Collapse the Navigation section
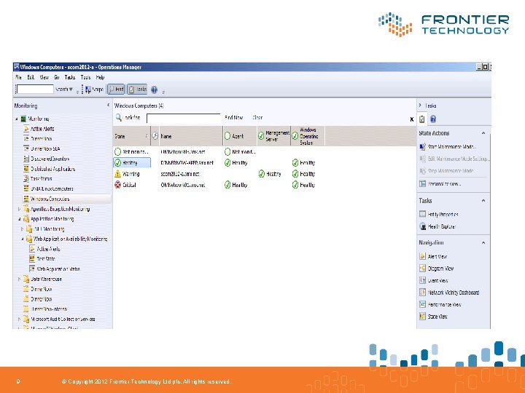 [483, 242]
